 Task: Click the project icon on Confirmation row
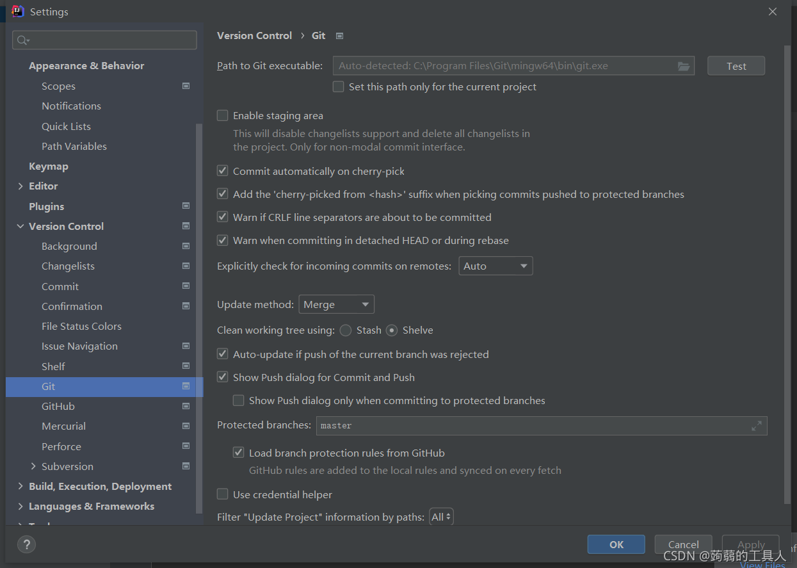tap(186, 306)
